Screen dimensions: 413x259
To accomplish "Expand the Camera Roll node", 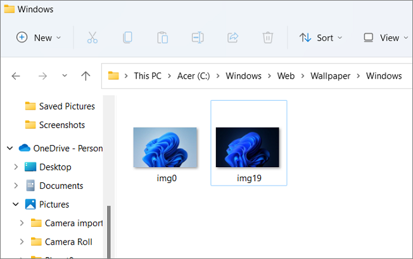I will coord(22,242).
